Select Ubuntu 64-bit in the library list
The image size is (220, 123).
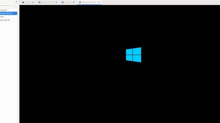tap(8, 20)
